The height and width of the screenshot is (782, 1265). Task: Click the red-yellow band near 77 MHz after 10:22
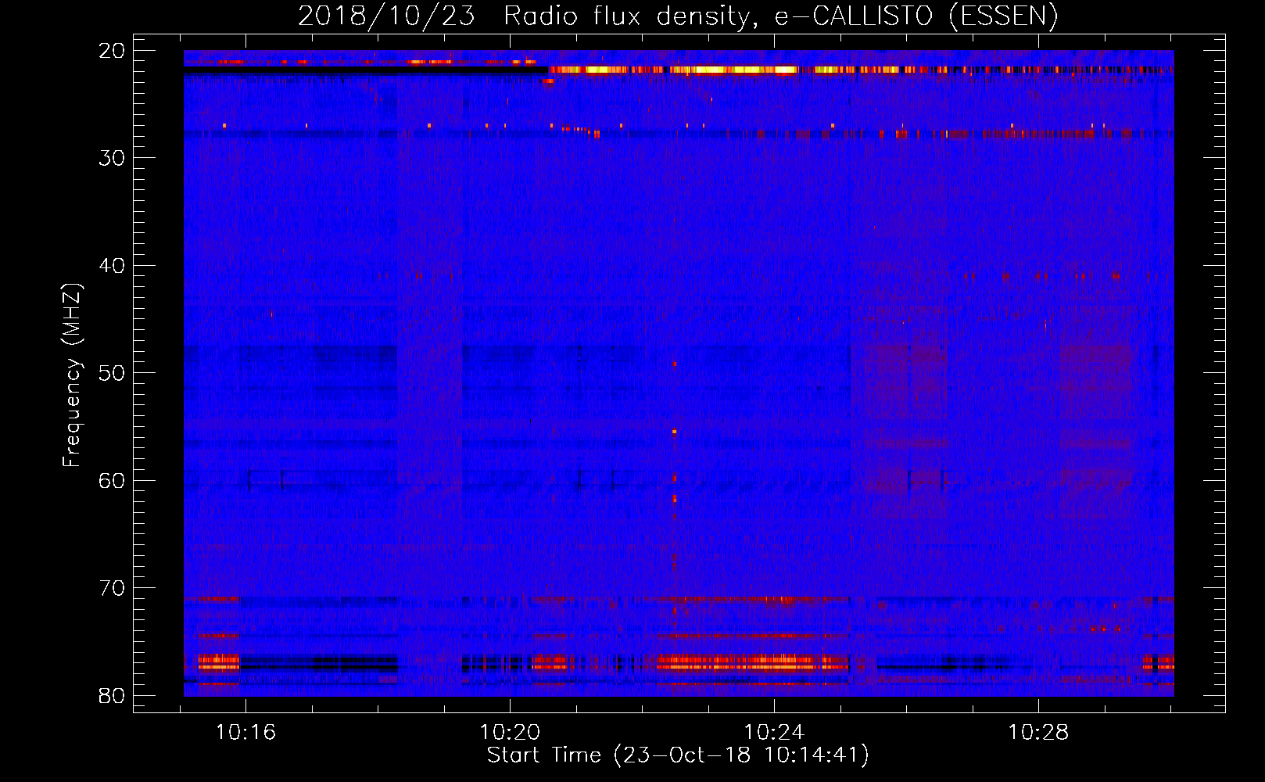click(752, 663)
